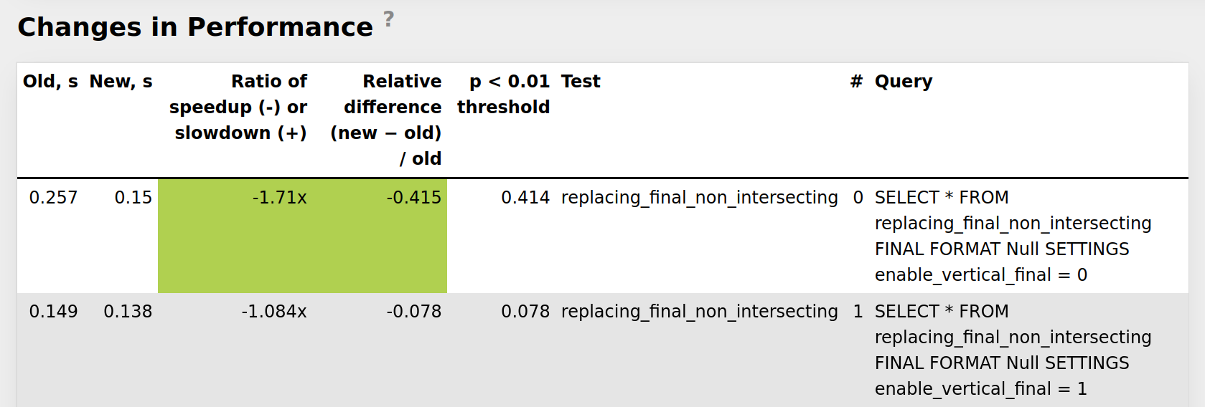Sort by the New, s column header
Image resolution: width=1205 pixels, height=407 pixels.
point(121,82)
